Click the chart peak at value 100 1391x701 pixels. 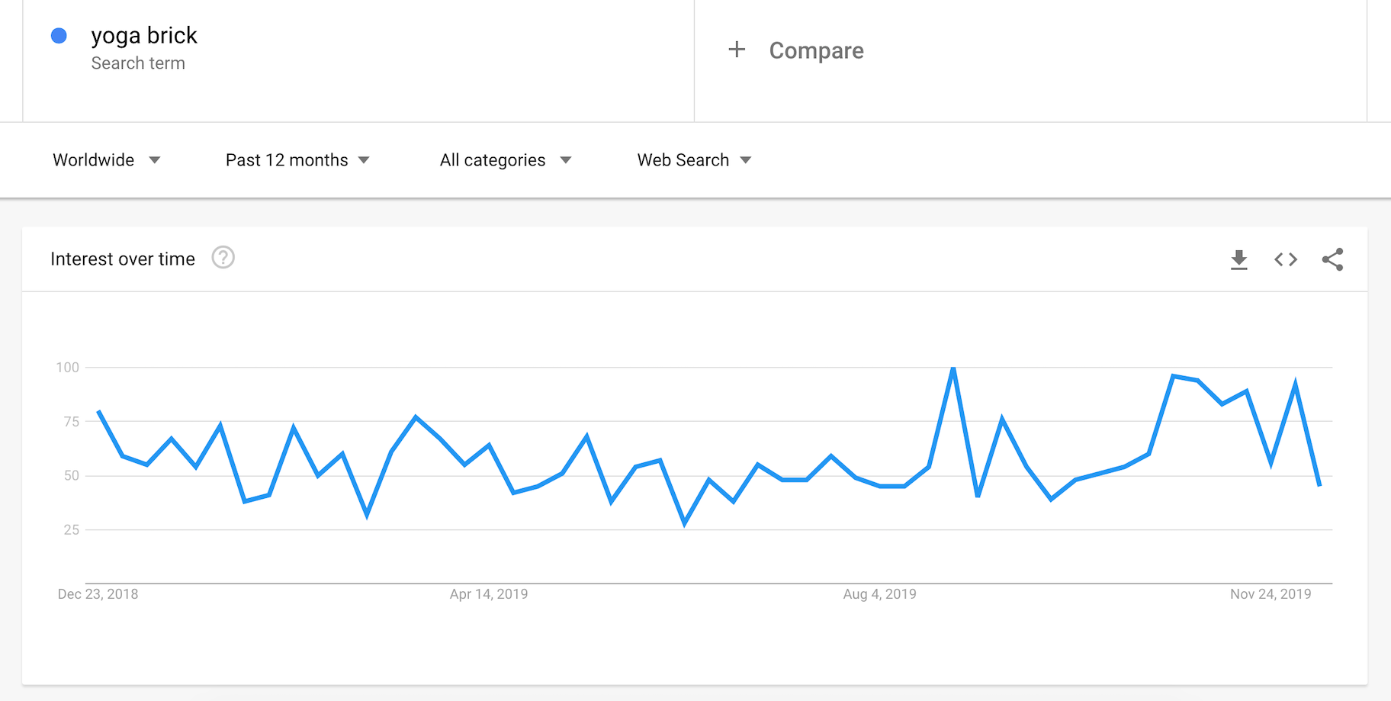coord(953,368)
